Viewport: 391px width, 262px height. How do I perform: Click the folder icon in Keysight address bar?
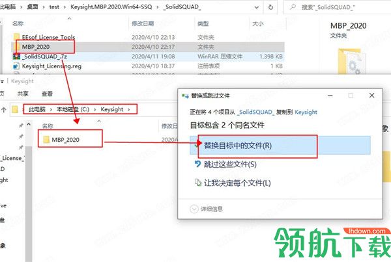click(15, 109)
